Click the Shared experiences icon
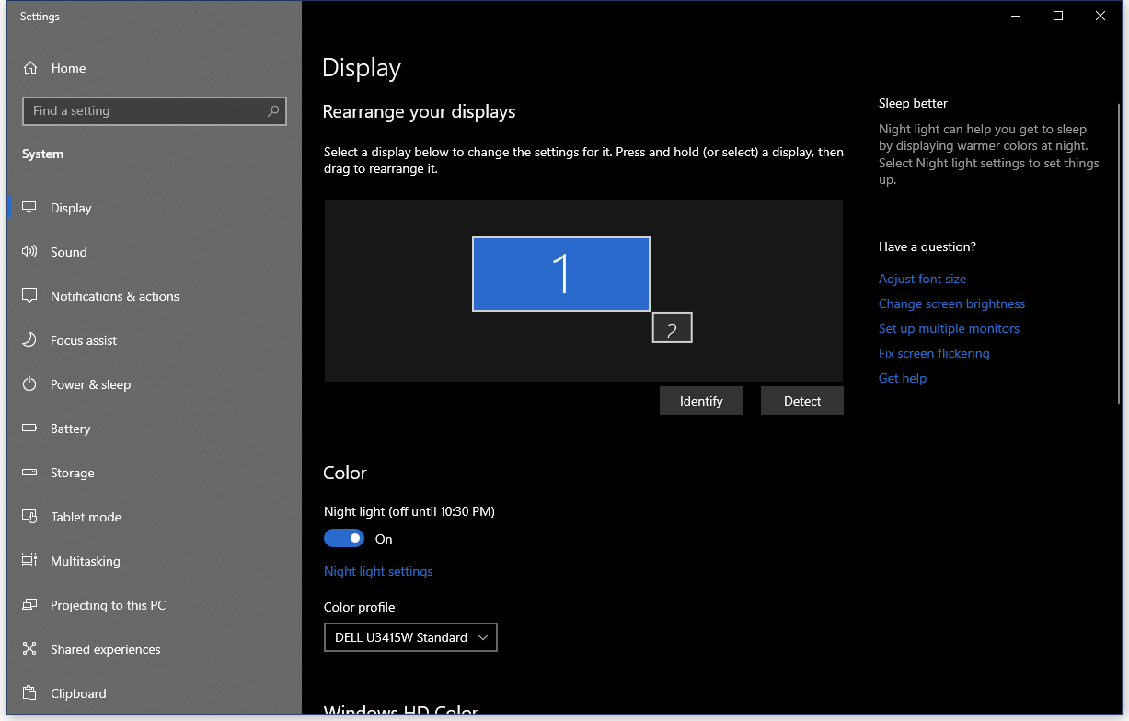 tap(29, 649)
